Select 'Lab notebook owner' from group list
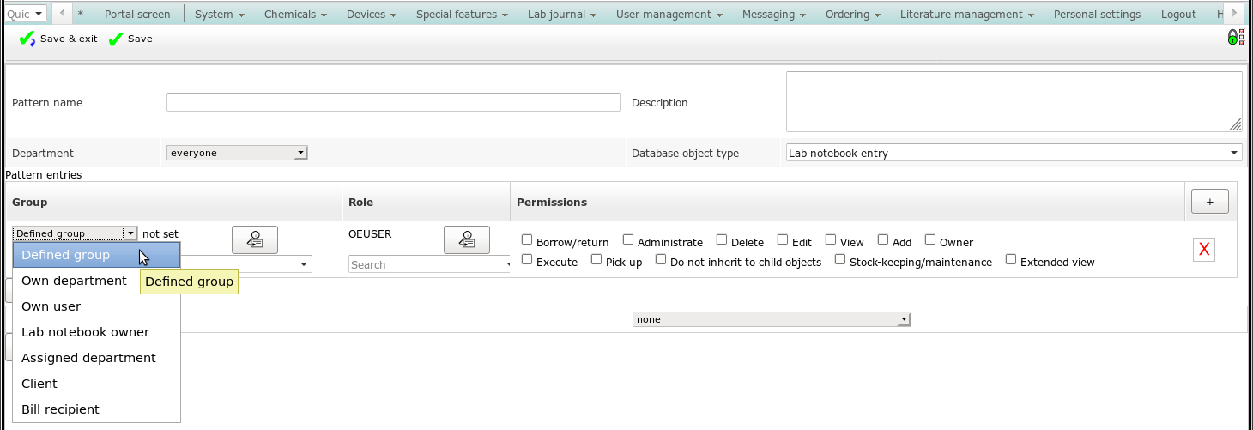 85,332
